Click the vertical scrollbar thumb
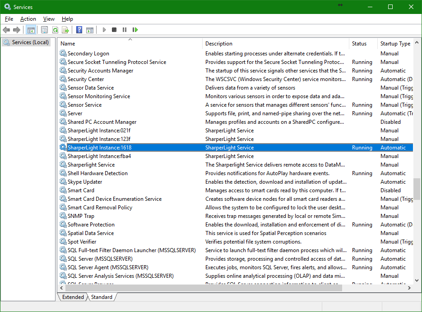 click(417, 189)
